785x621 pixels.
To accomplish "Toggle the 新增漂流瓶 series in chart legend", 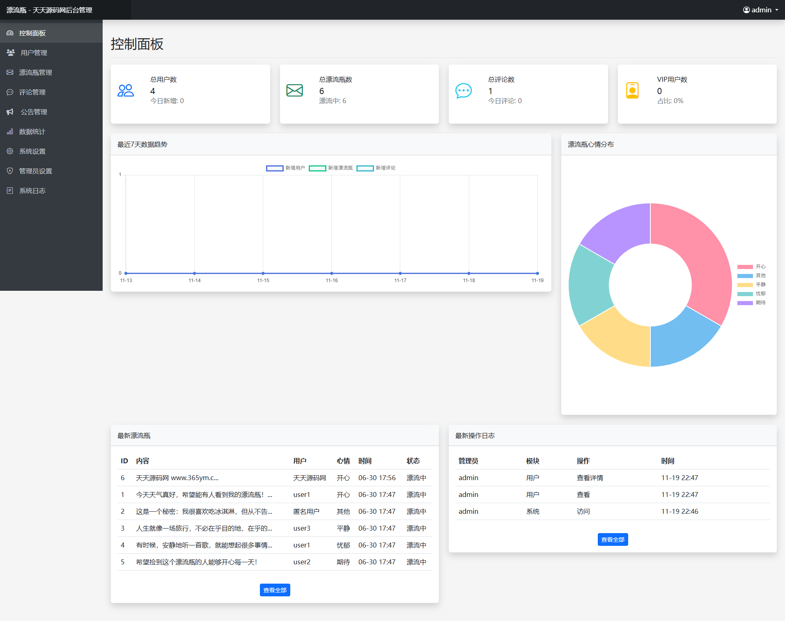I will pos(331,168).
